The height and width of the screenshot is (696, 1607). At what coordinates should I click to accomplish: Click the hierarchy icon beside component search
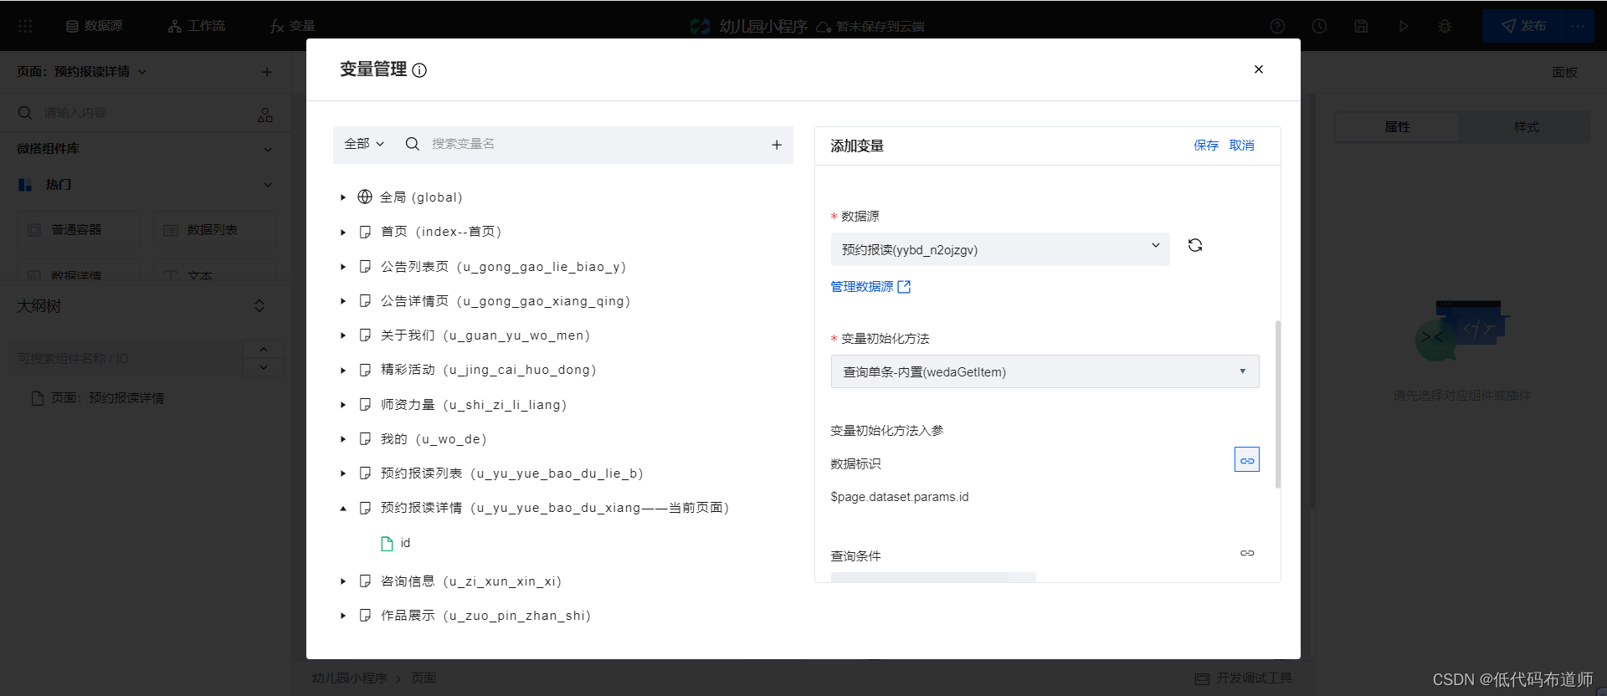coord(265,115)
